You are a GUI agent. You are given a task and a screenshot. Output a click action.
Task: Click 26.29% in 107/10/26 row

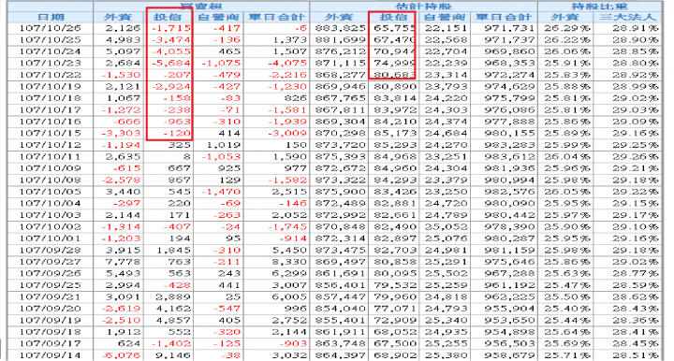click(x=567, y=28)
